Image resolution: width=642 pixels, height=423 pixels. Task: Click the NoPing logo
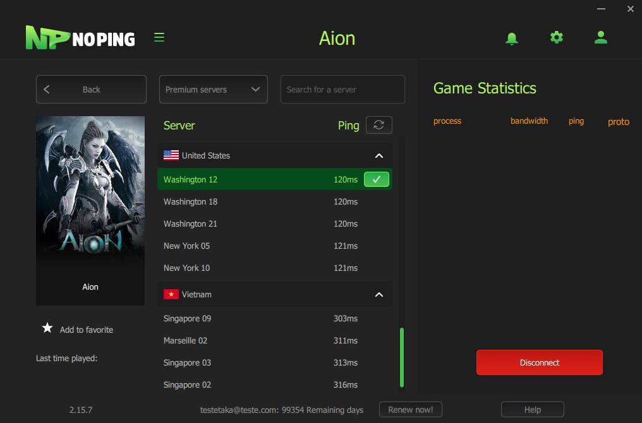point(80,38)
